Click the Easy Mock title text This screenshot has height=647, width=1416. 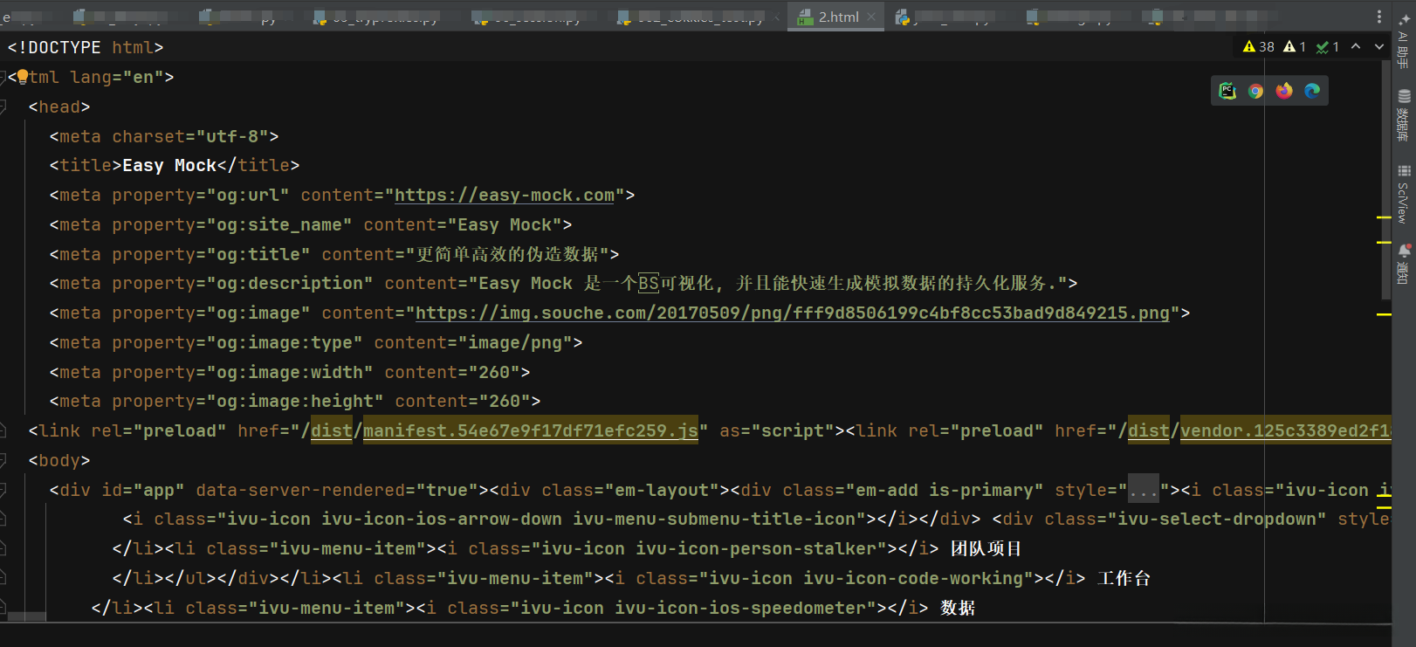point(169,165)
